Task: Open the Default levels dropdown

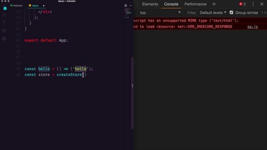Action: click(x=213, y=13)
